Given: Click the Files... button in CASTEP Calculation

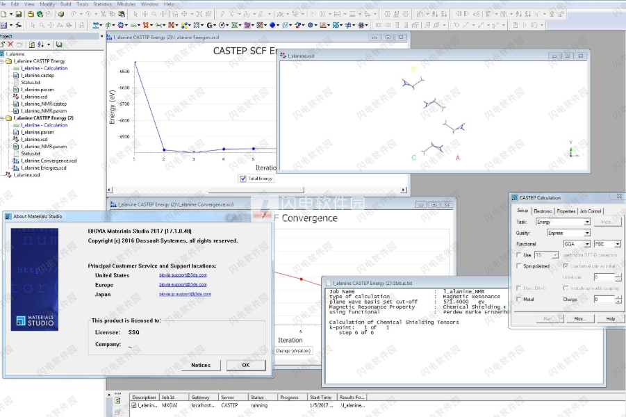Looking at the screenshot, I should (579, 318).
